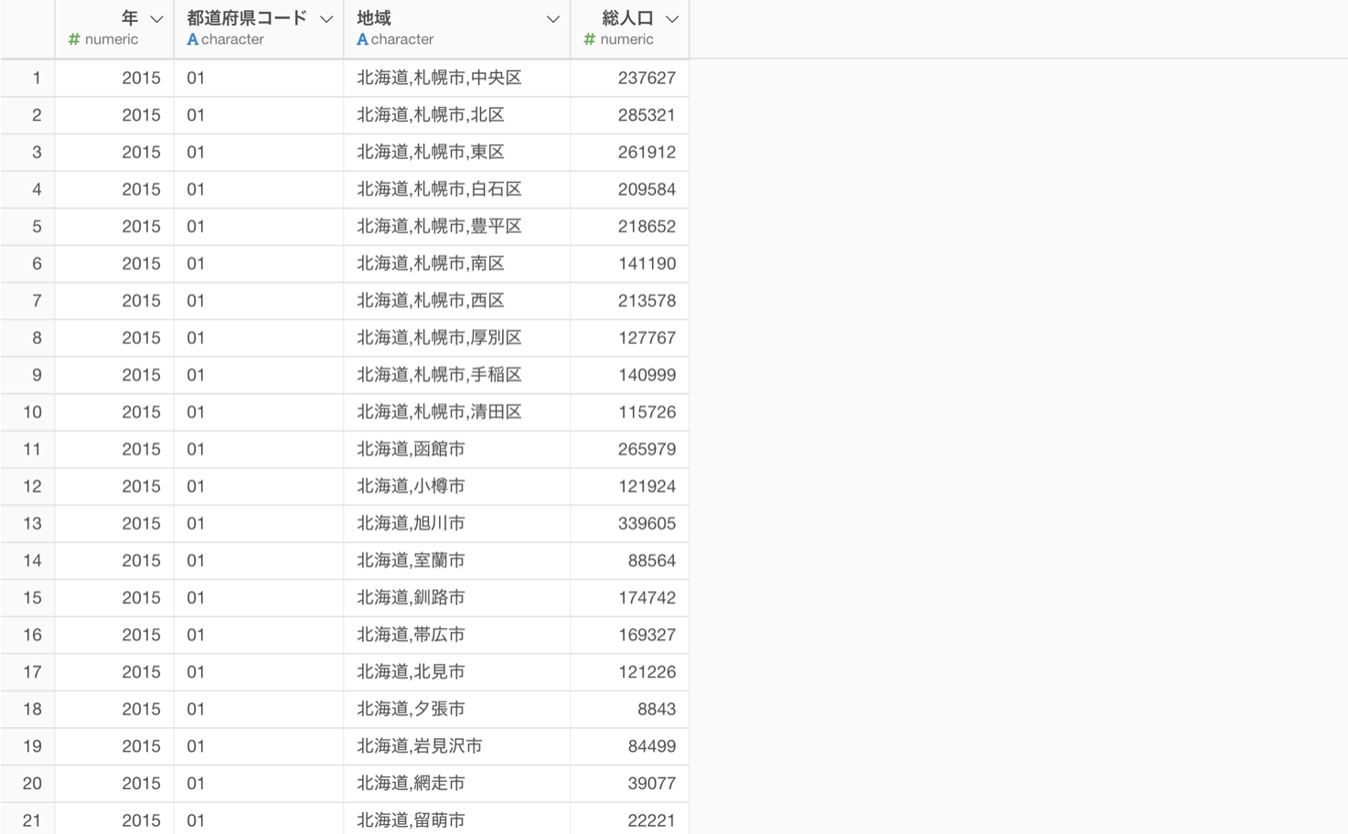Screen dimensions: 1348x834
Task: Click cell 北海道,札幌市,東区
Action: point(457,152)
